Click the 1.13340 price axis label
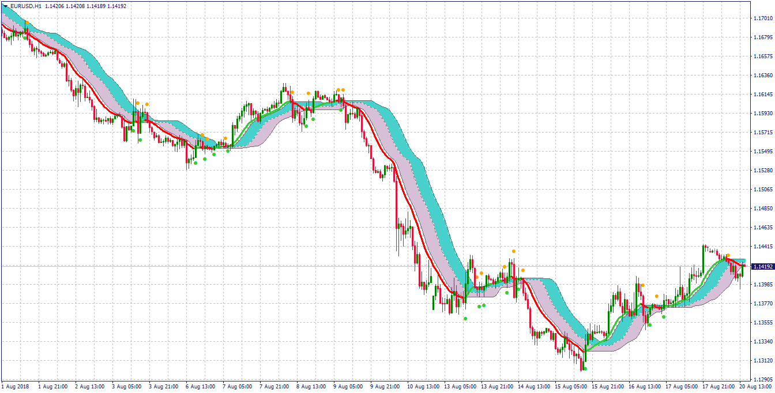Viewport: 775px width, 393px height. [x=763, y=342]
